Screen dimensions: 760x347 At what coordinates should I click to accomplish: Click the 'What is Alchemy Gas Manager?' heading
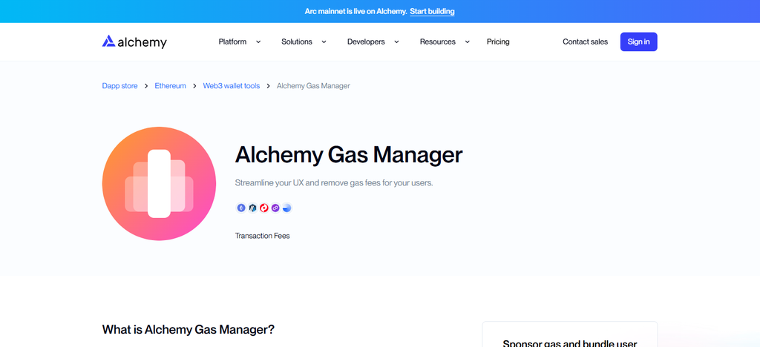pos(188,330)
